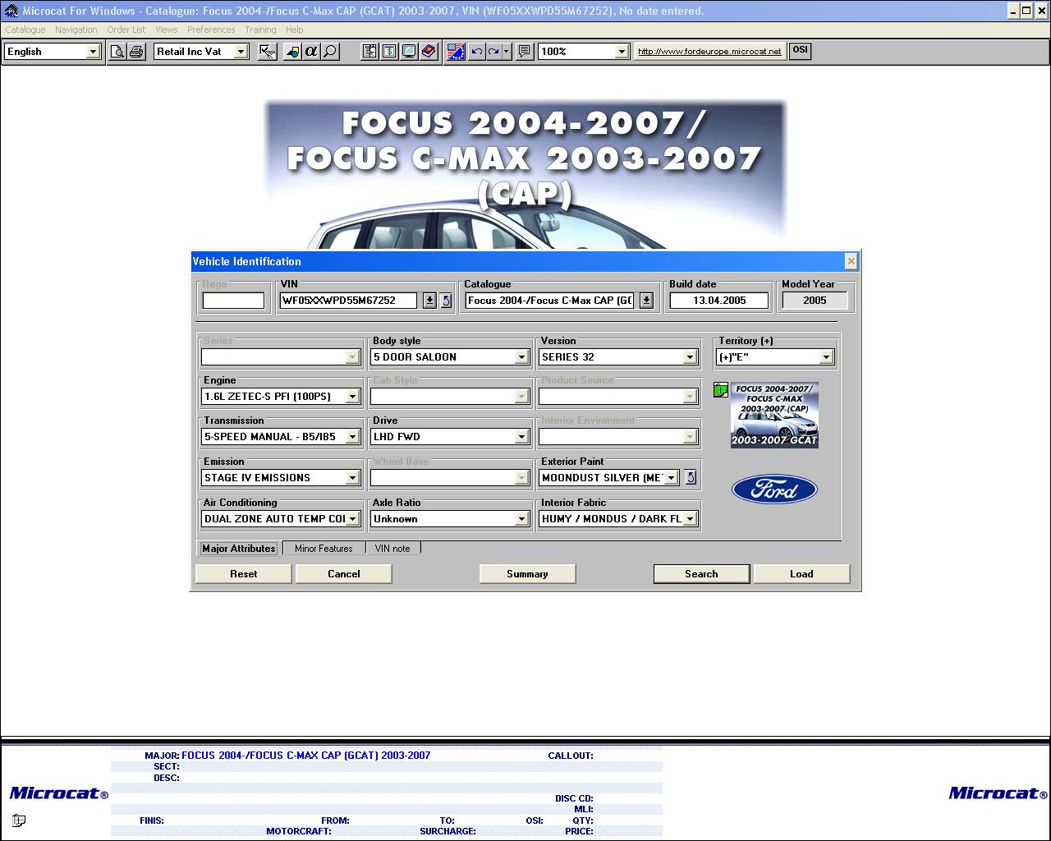The image size is (1051, 841).
Task: Click the refresh icon beside VIN field
Action: coord(446,301)
